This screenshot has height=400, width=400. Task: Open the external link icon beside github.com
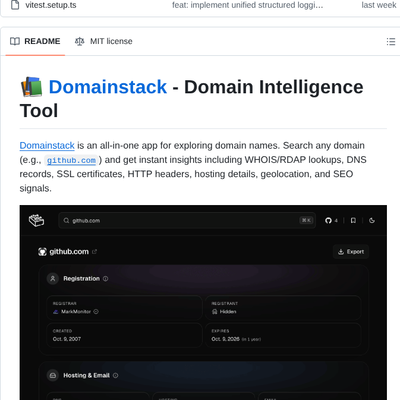(95, 252)
